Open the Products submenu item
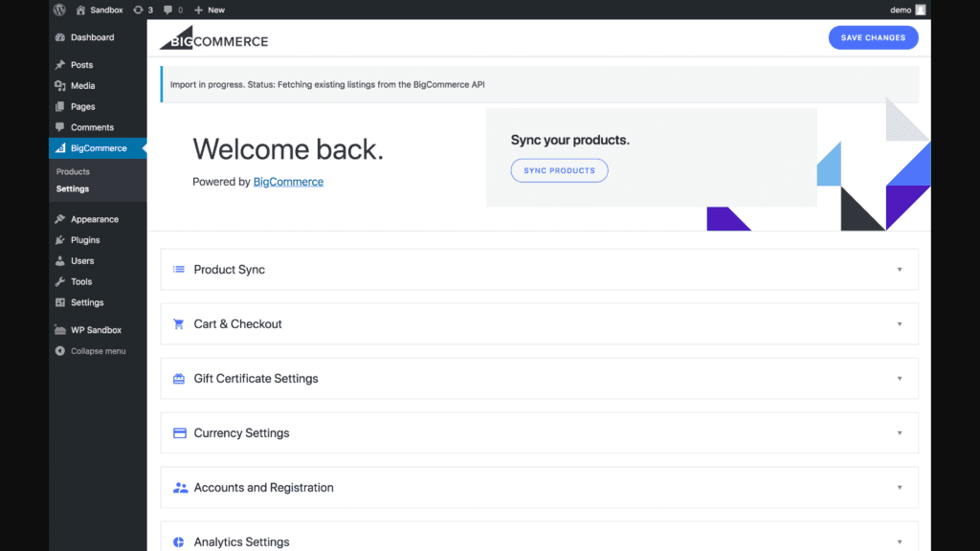This screenshot has height=551, width=980. (x=73, y=172)
